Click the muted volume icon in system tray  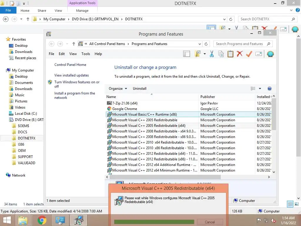pyautogui.click(x=273, y=220)
